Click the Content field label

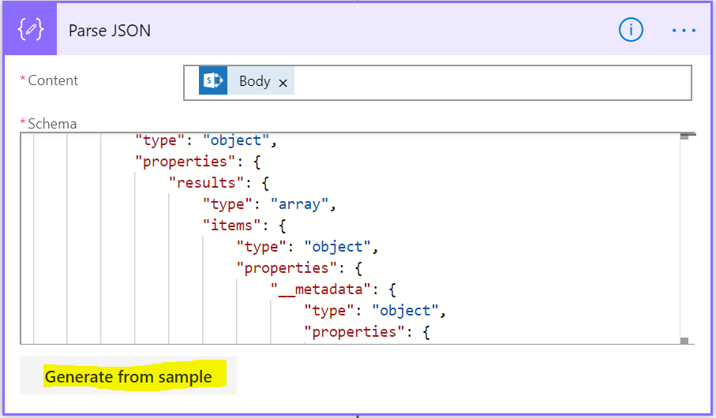[53, 80]
